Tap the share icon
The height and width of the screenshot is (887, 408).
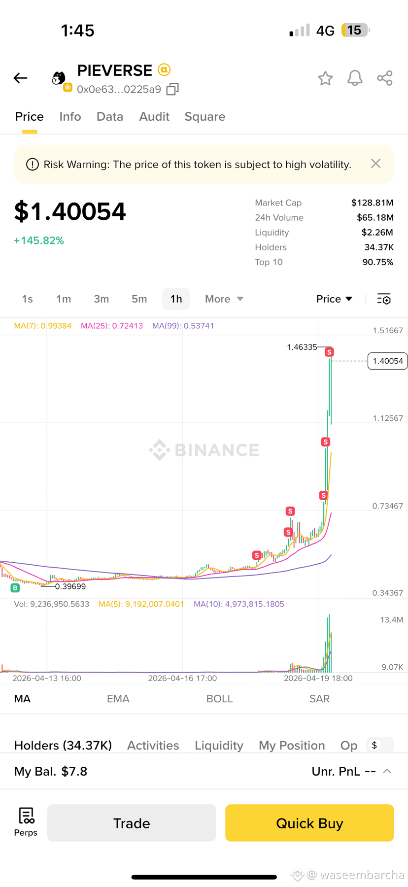(385, 78)
